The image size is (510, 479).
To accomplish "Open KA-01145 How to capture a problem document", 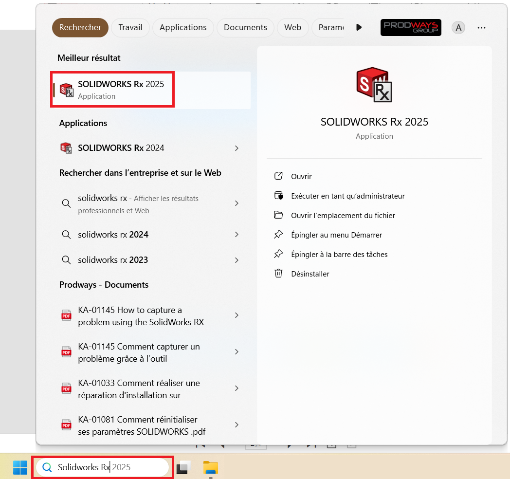I will [150, 316].
